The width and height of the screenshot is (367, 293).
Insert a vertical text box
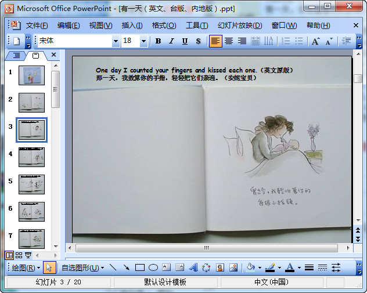[x=180, y=267]
